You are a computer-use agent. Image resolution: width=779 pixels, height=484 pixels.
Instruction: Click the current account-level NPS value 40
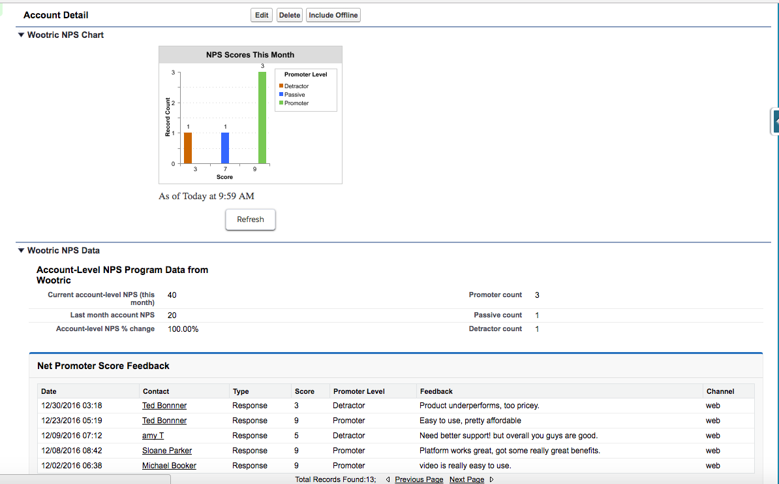172,295
